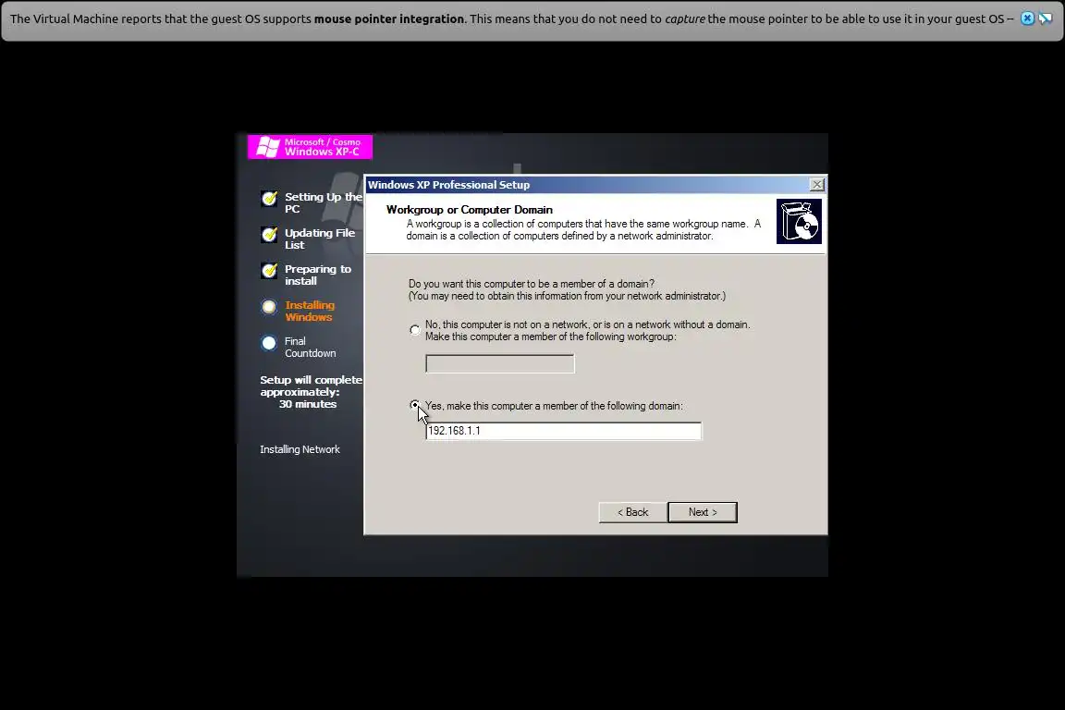Select the "Yes, make this computer a member" domain radio button
Viewport: 1065px width, 710px height.
415,406
